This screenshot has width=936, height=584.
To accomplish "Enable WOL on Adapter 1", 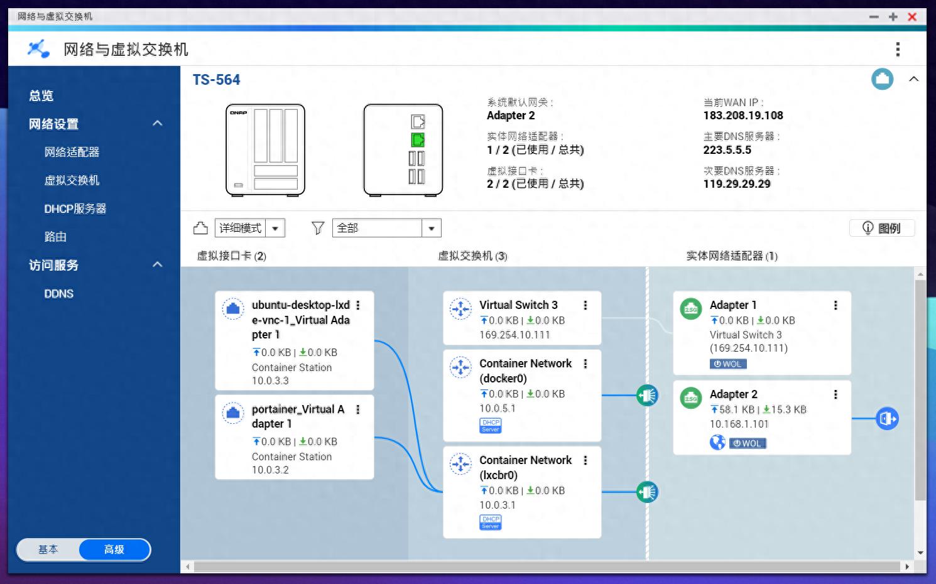I will 727,363.
